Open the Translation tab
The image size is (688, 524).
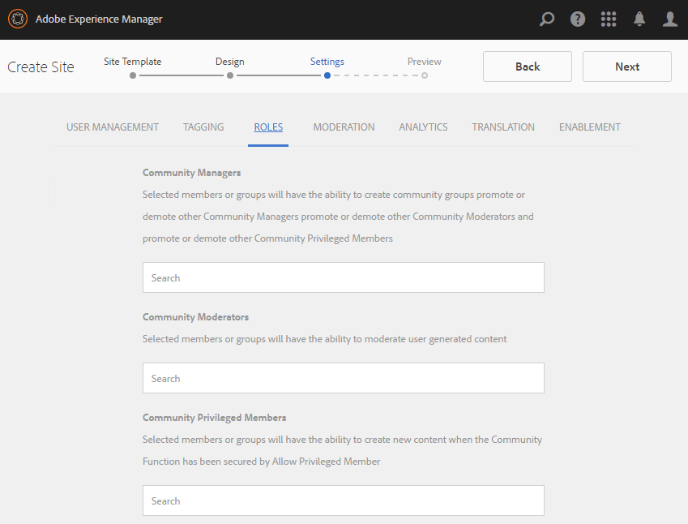(x=503, y=127)
